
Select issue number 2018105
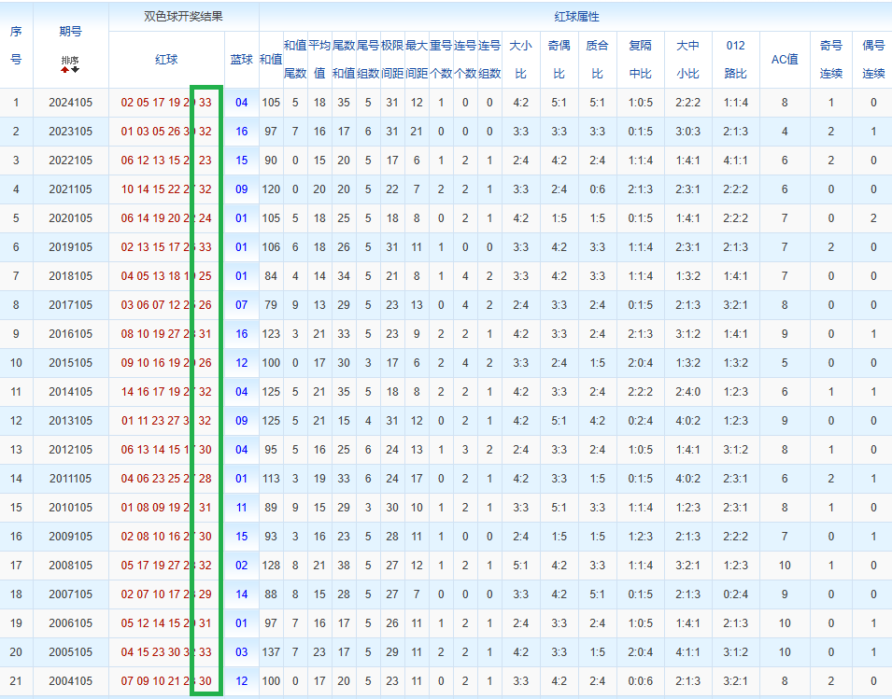tap(71, 276)
